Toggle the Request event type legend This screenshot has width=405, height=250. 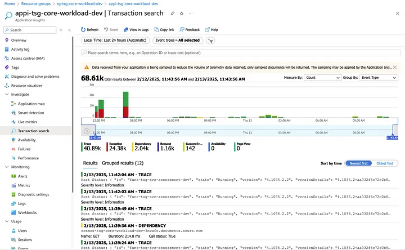166,147
